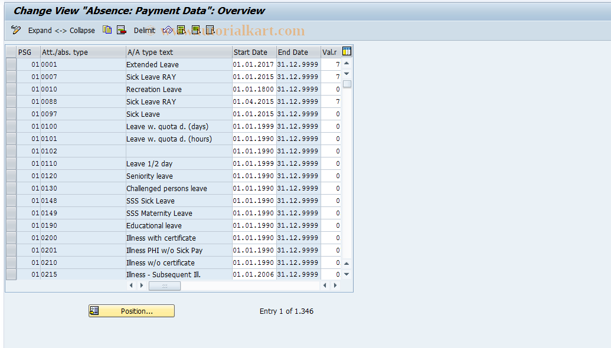
Task: Click the Challenged persons leave cell
Action: [x=179, y=188]
